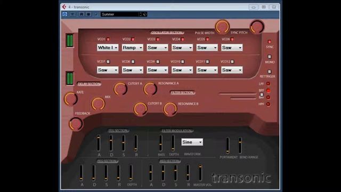Click the icon right of the bypass button
The height and width of the screenshot is (192, 341).
pos(72,14)
